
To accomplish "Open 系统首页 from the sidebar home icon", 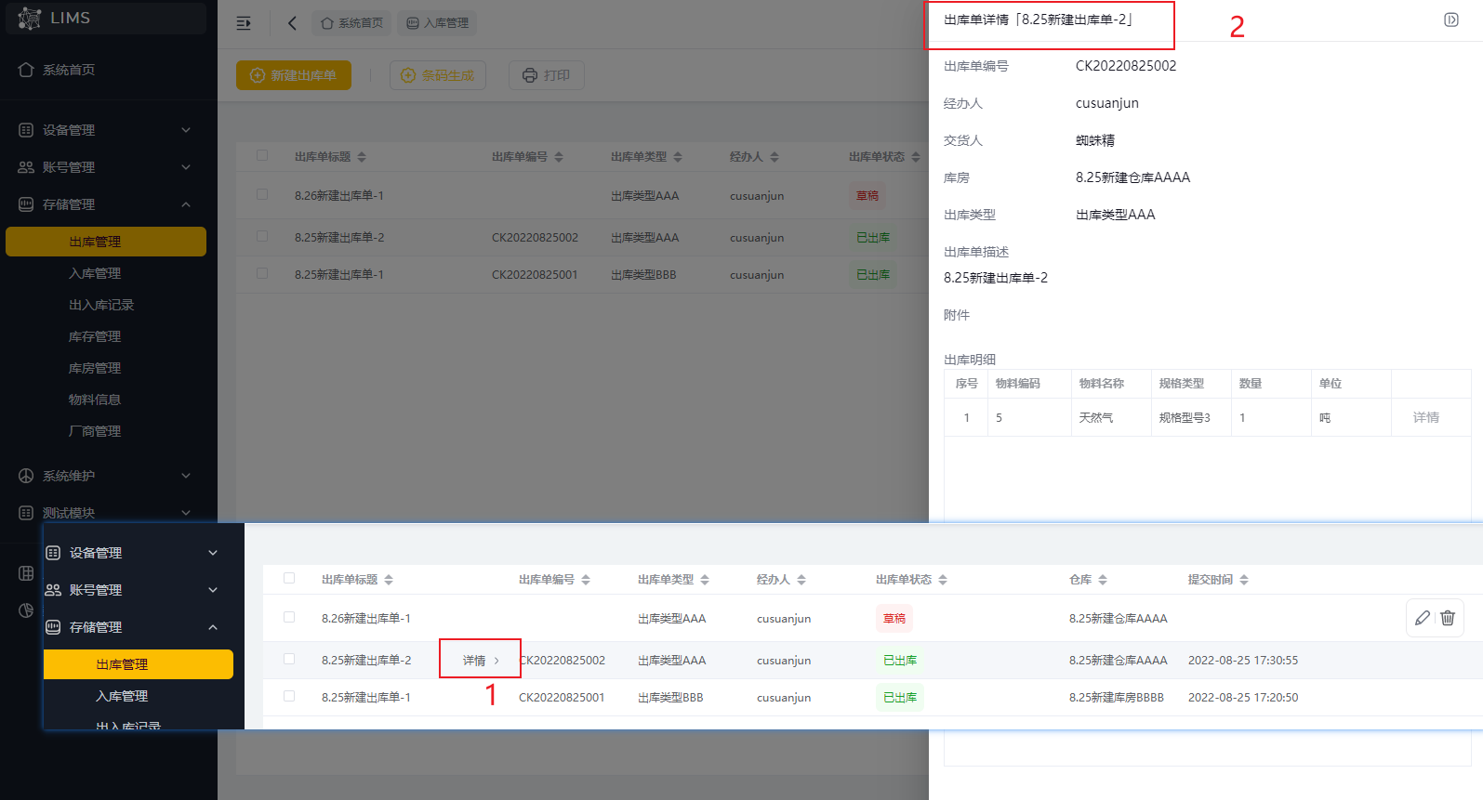I will 26,70.
